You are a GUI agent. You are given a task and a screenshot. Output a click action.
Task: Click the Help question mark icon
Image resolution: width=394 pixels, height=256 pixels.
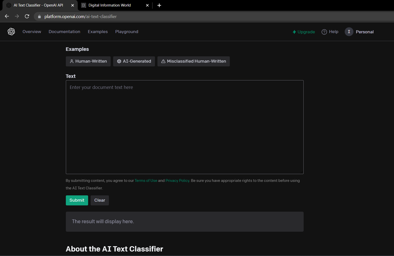[x=324, y=32]
